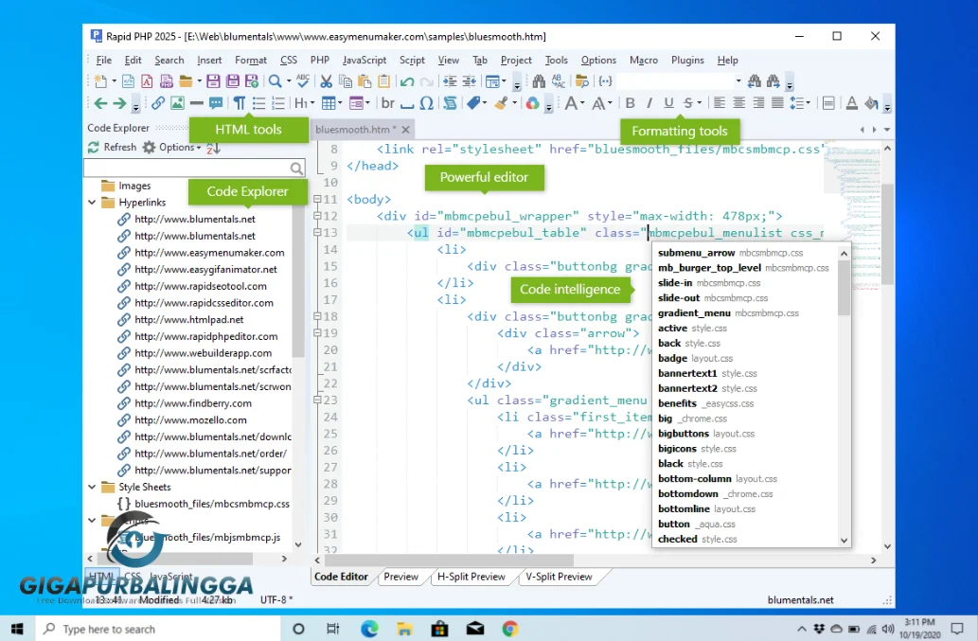The width and height of the screenshot is (978, 641).
Task: Undo the last edit with green arrow
Action: [x=407, y=81]
